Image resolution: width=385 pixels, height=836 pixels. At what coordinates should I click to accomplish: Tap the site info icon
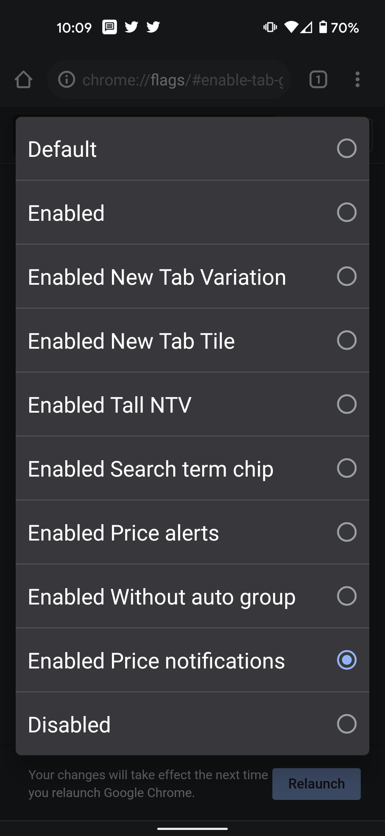(x=67, y=79)
